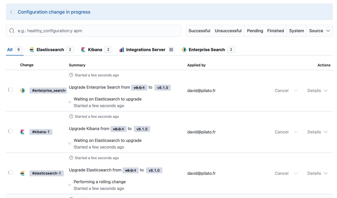Click the spinner in the configuration change banner
Screen dimensions: 337x198
[13, 12]
